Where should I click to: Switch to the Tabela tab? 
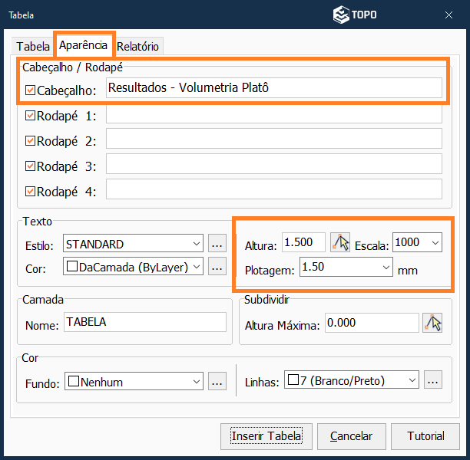click(33, 47)
